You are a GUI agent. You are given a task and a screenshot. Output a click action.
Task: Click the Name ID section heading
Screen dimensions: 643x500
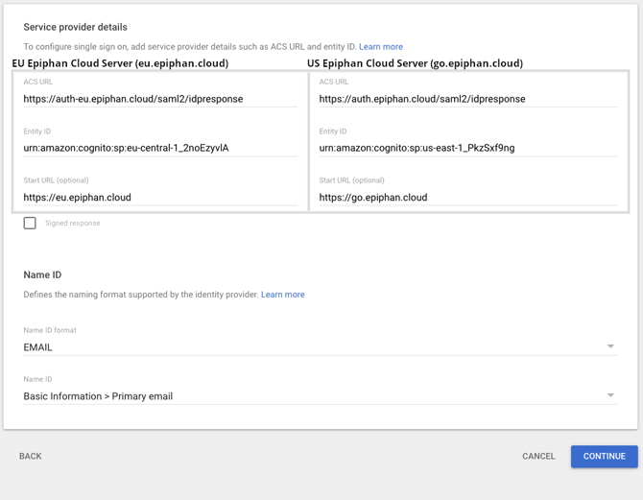42,274
